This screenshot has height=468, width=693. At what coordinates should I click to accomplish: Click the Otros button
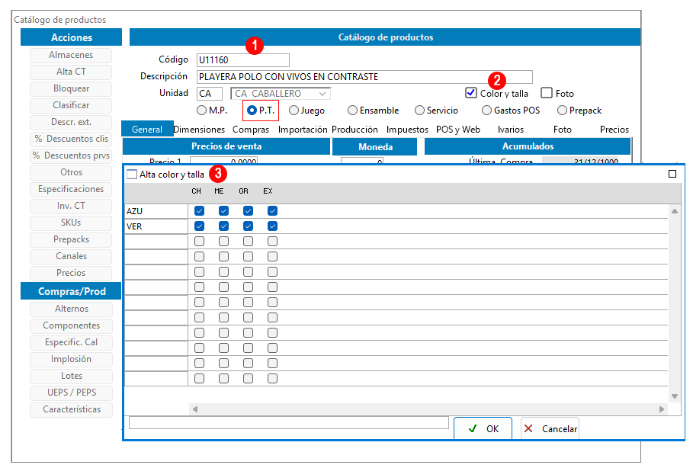click(x=71, y=173)
